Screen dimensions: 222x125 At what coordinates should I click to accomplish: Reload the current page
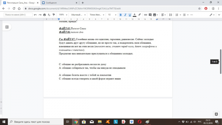pos(14,9)
